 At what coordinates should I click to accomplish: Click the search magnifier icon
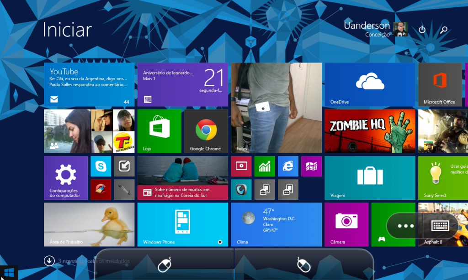coord(443,30)
